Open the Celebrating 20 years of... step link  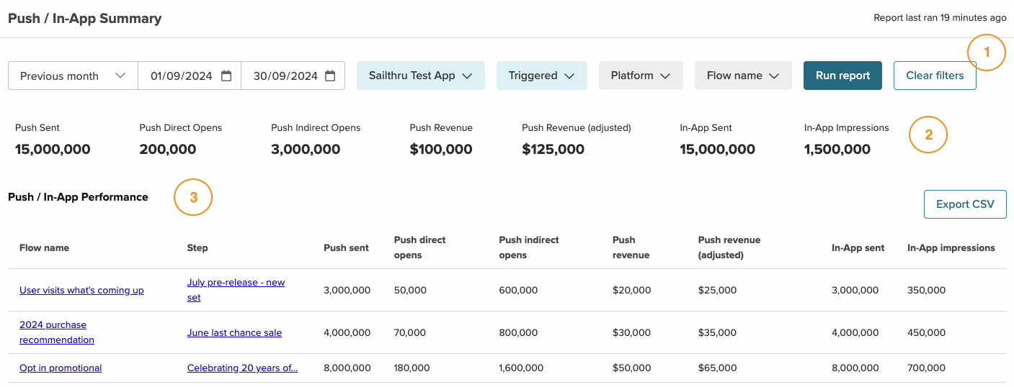pos(242,368)
